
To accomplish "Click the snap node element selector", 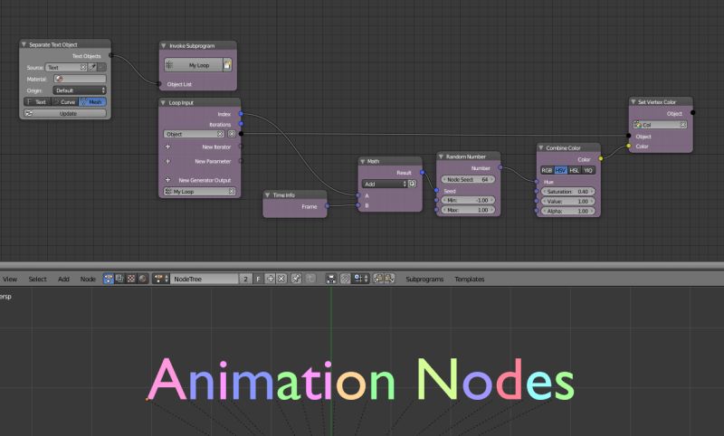I will 360,279.
